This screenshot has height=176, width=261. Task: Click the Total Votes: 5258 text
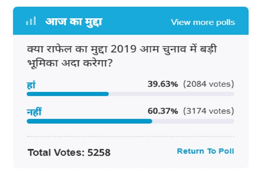click(x=69, y=152)
